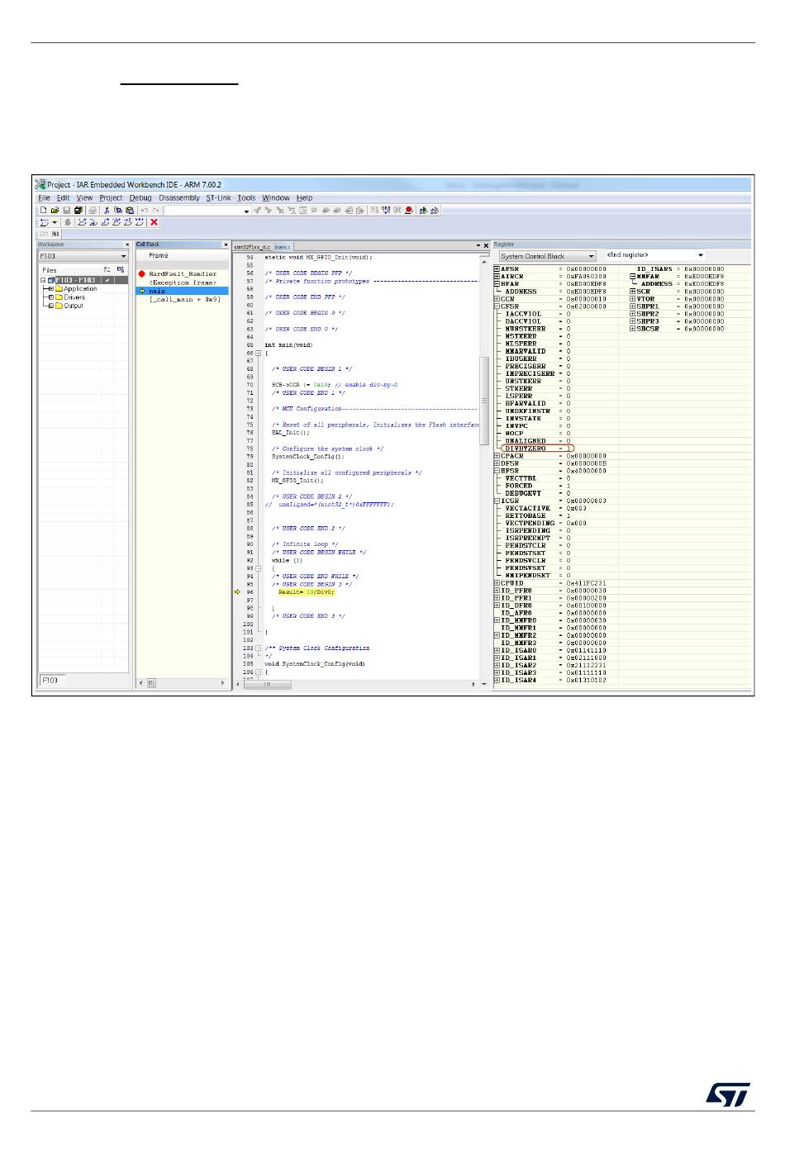Viewport: 785px width, 1173px height.
Task: Select HardFault_Handler frame in Call Stack
Action: tap(182, 273)
